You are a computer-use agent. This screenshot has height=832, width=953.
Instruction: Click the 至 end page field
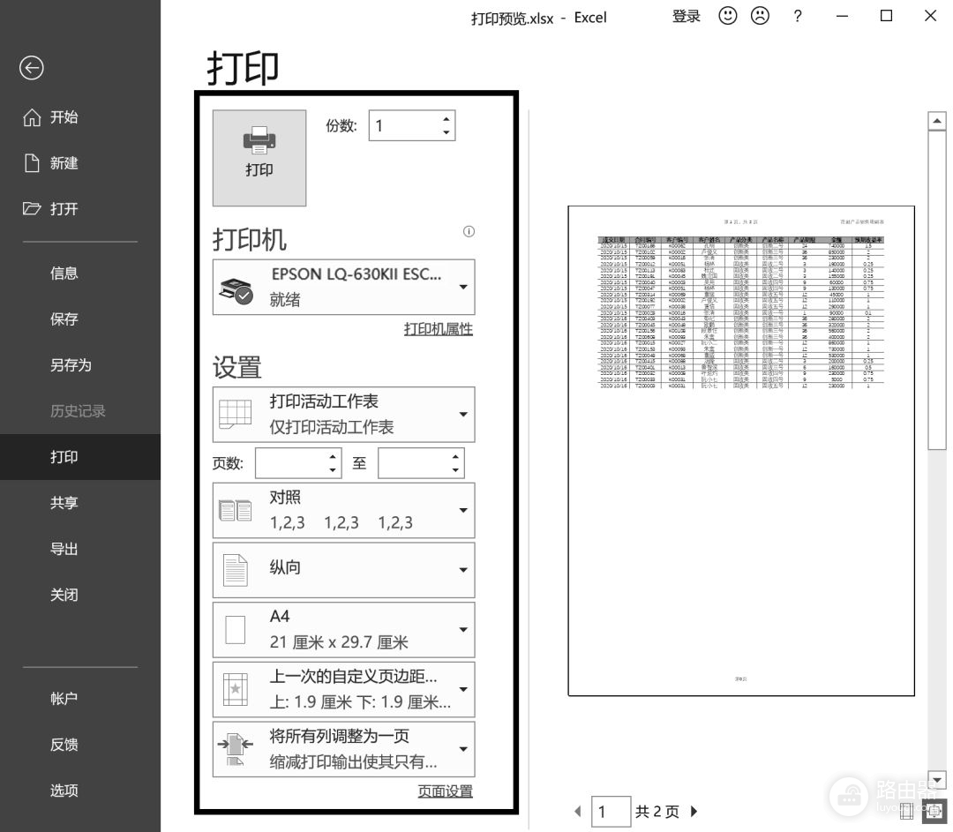pos(414,463)
